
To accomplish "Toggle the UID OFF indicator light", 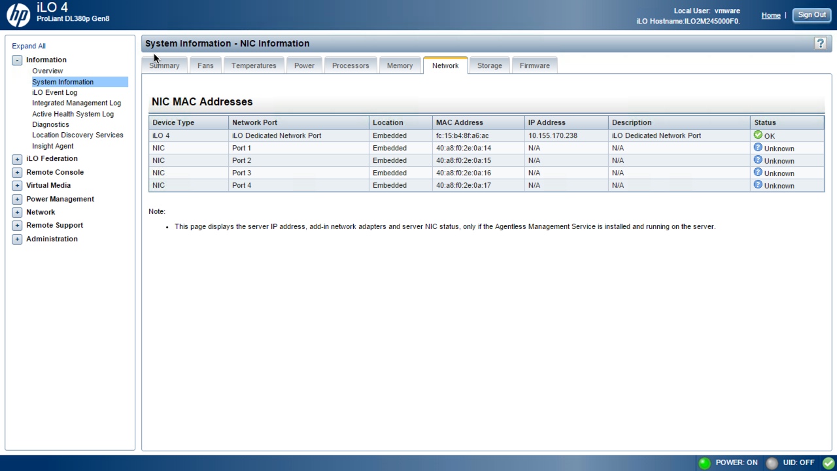I will click(772, 463).
